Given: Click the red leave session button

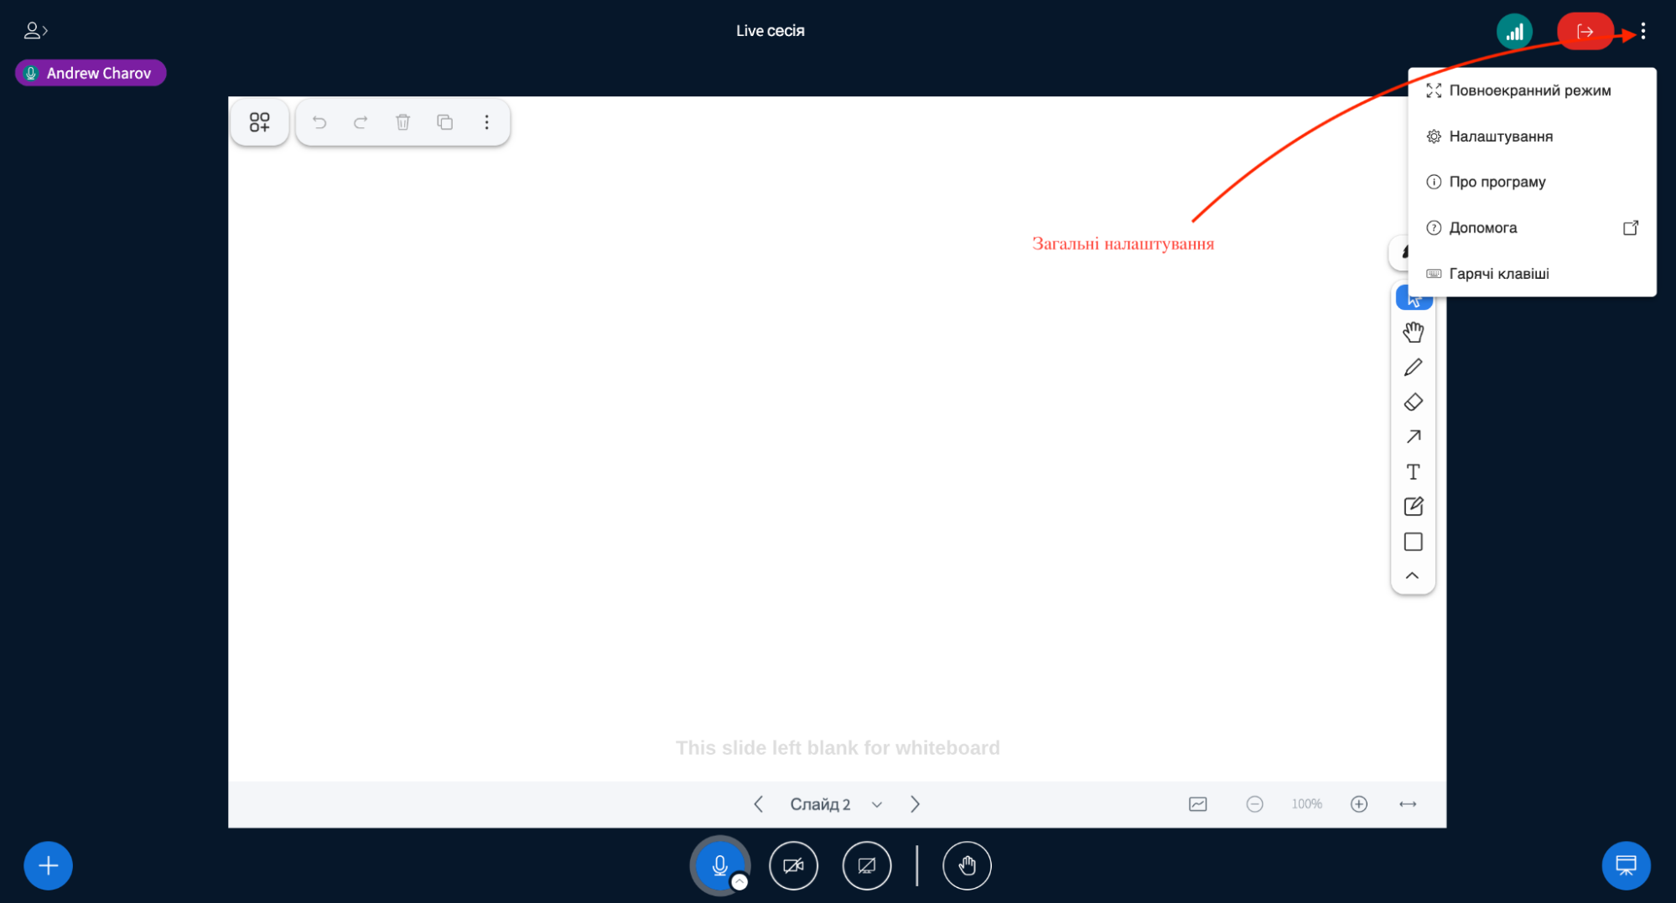Looking at the screenshot, I should [x=1584, y=32].
